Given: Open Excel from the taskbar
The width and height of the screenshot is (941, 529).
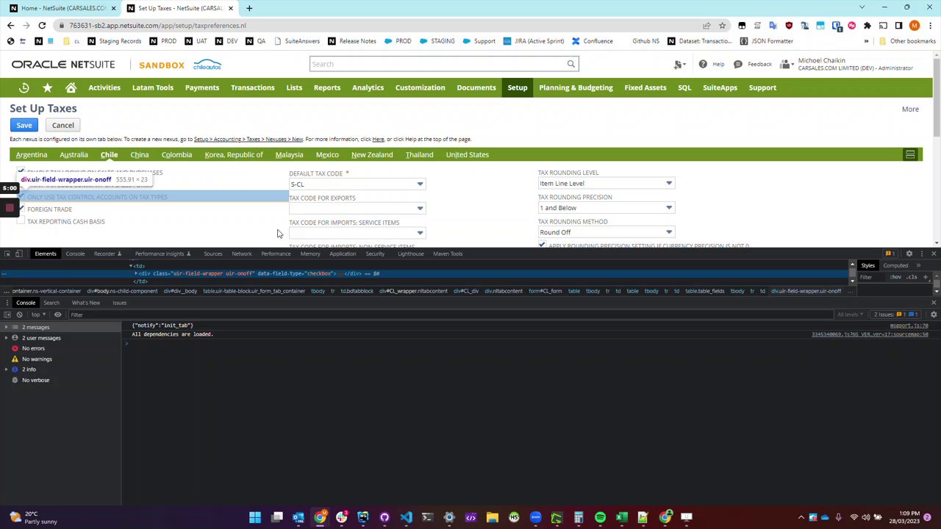Looking at the screenshot, I should pyautogui.click(x=621, y=517).
